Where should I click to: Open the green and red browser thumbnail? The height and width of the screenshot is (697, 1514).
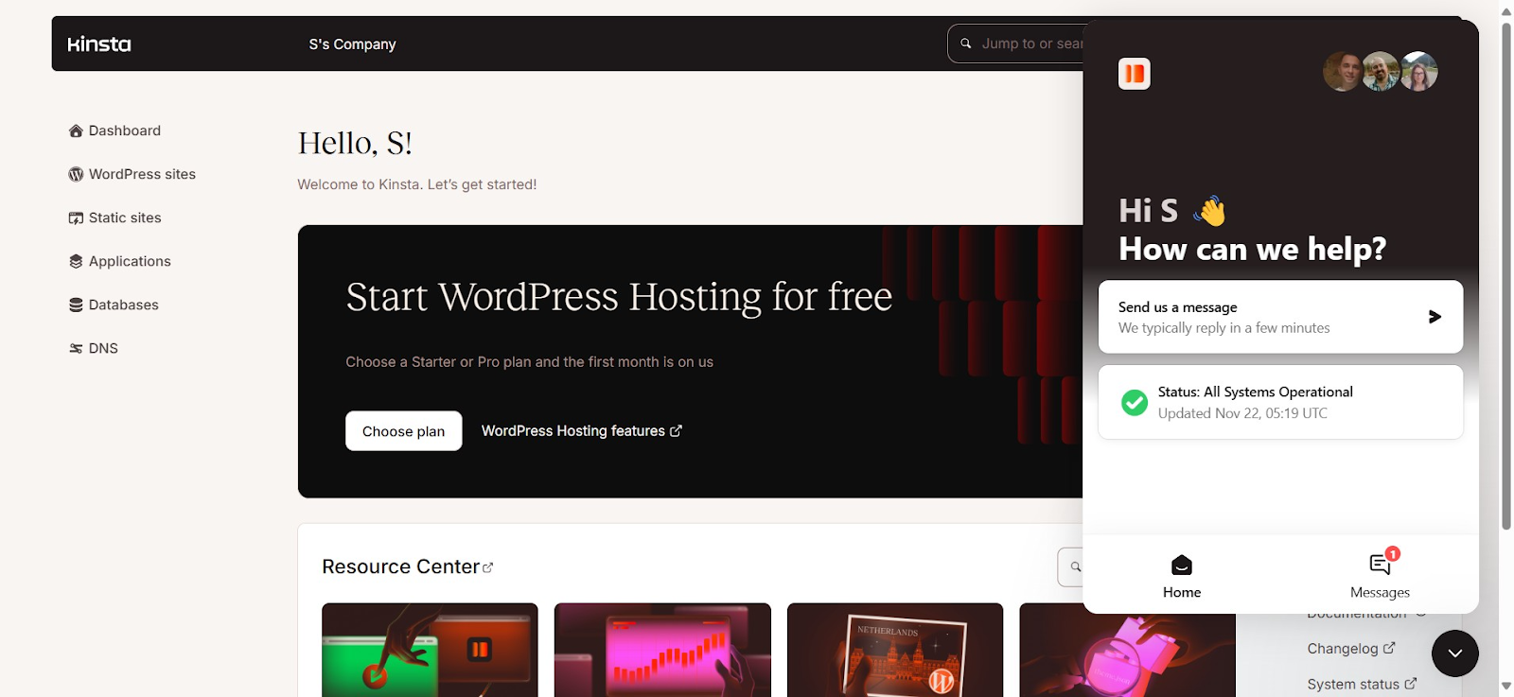[430, 650]
